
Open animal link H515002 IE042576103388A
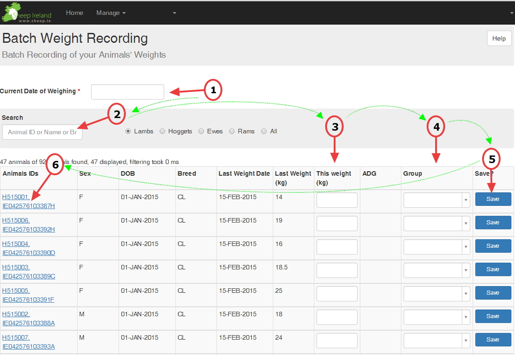pos(28,319)
